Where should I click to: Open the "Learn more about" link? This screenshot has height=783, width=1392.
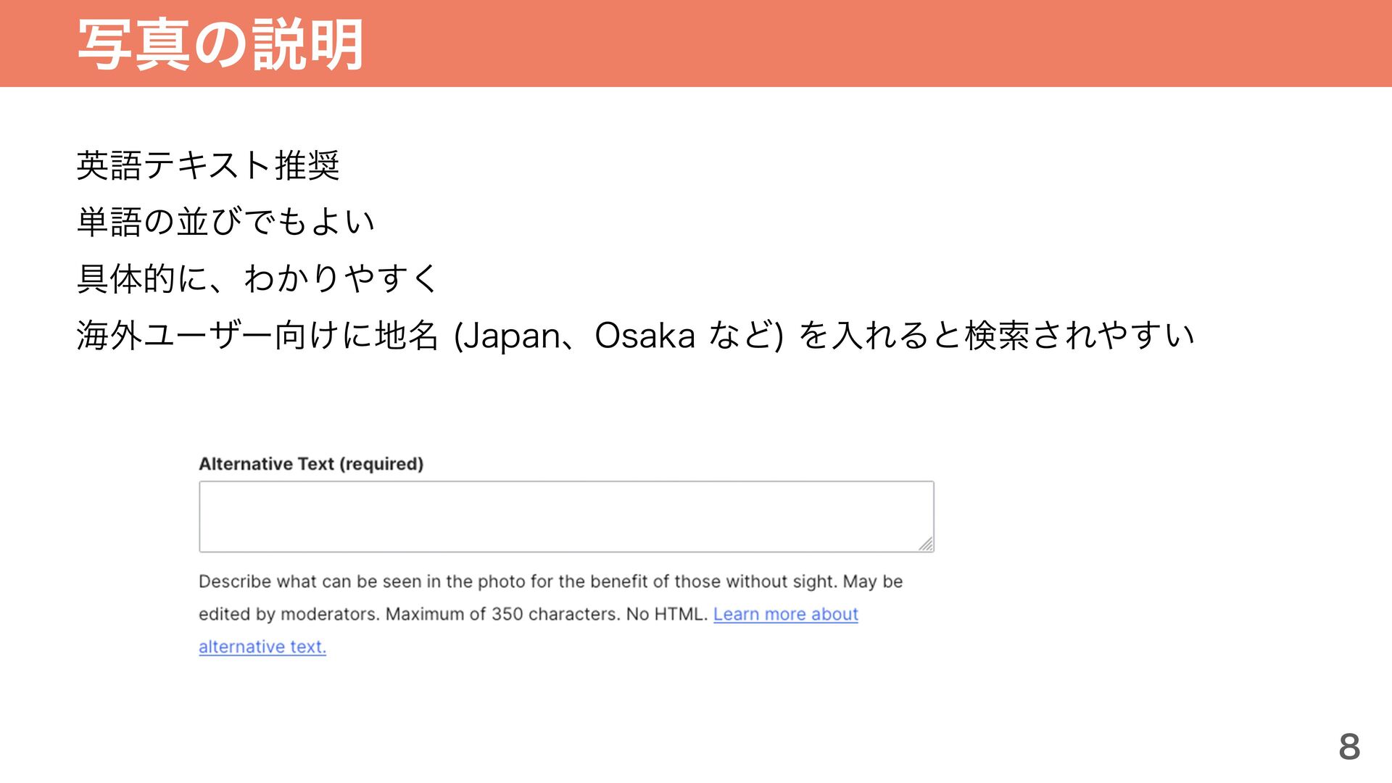[x=785, y=614]
